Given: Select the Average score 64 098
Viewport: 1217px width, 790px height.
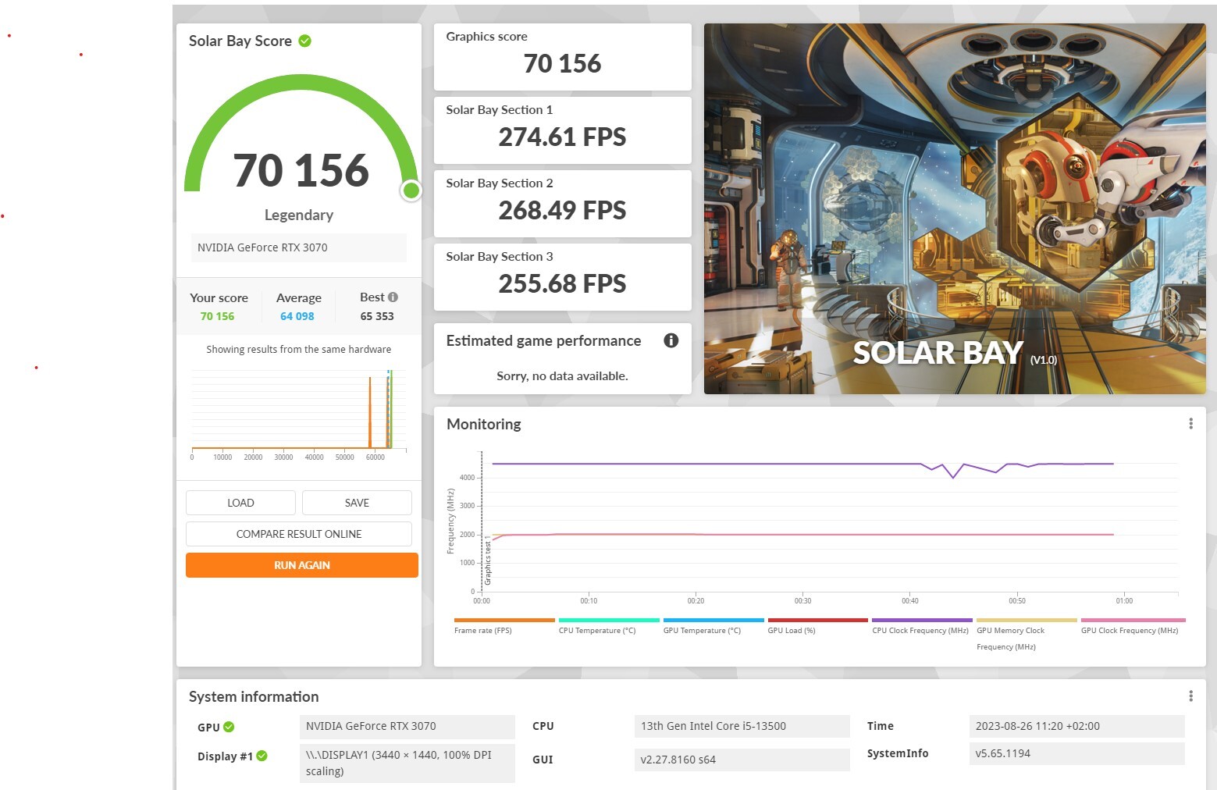Looking at the screenshot, I should 297,316.
